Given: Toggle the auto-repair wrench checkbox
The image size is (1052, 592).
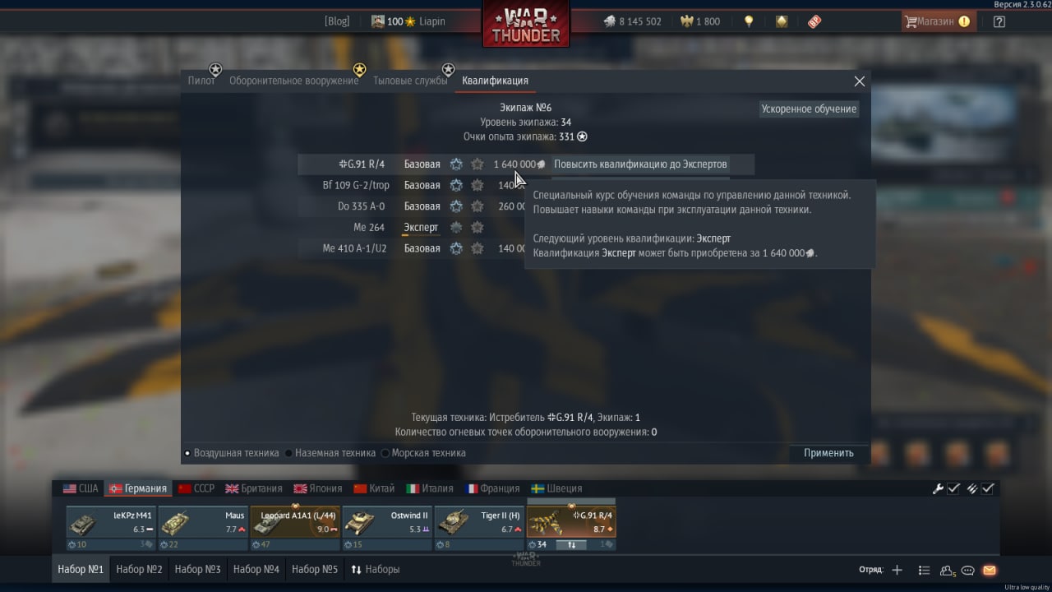Looking at the screenshot, I should click(954, 488).
